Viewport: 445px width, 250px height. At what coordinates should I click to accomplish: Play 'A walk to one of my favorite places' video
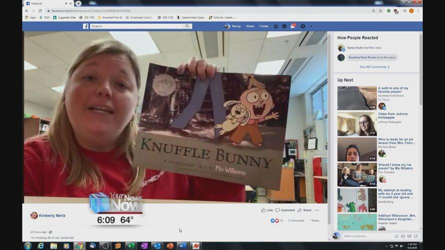[x=357, y=98]
